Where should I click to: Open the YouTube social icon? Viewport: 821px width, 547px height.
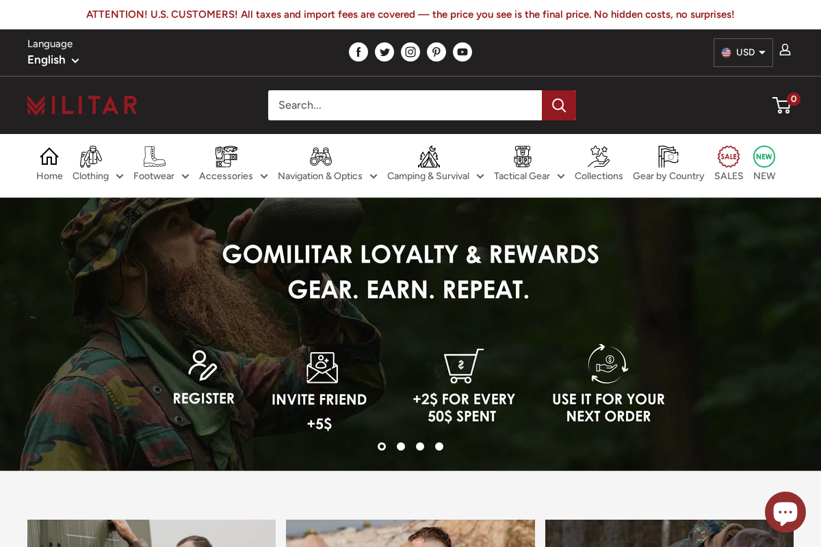tap(462, 52)
